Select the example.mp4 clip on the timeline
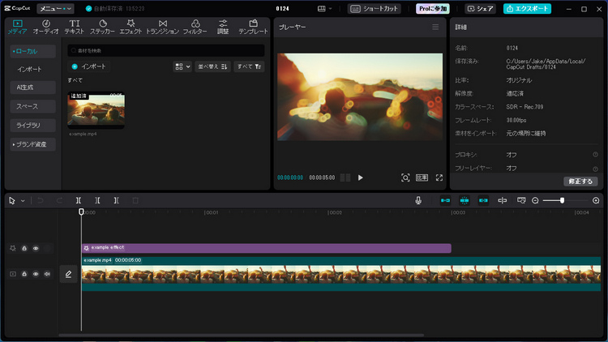The width and height of the screenshot is (608, 342). pos(341,274)
